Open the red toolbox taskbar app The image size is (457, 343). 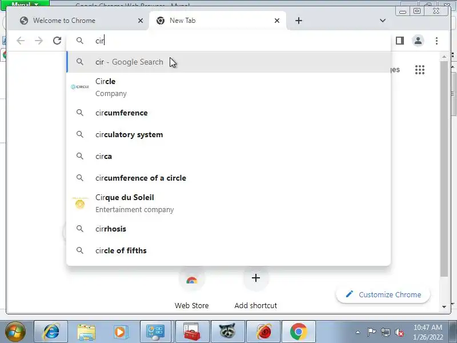click(x=191, y=332)
